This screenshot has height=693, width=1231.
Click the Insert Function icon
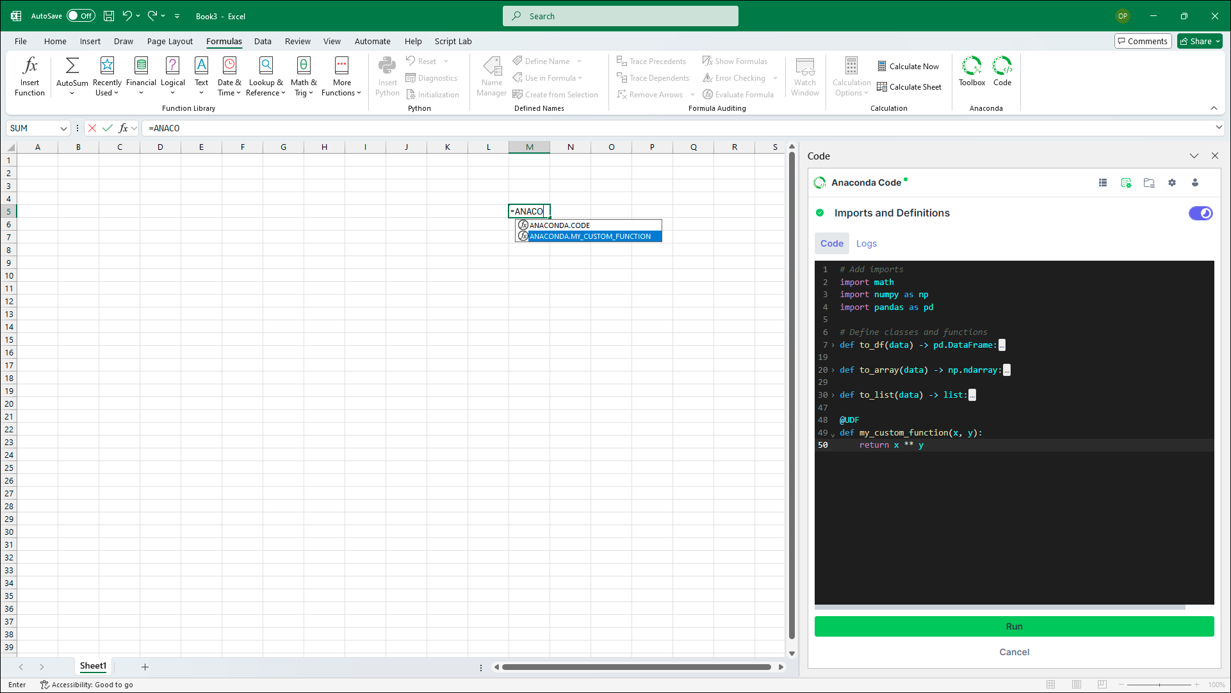click(29, 76)
